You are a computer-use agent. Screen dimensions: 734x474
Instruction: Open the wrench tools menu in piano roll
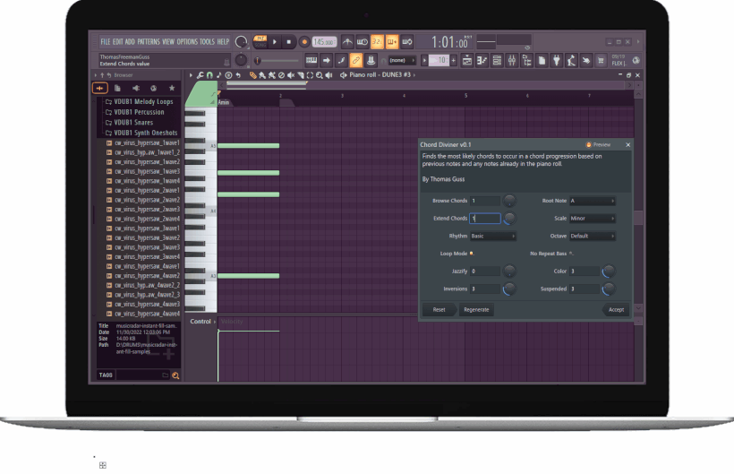tap(200, 75)
